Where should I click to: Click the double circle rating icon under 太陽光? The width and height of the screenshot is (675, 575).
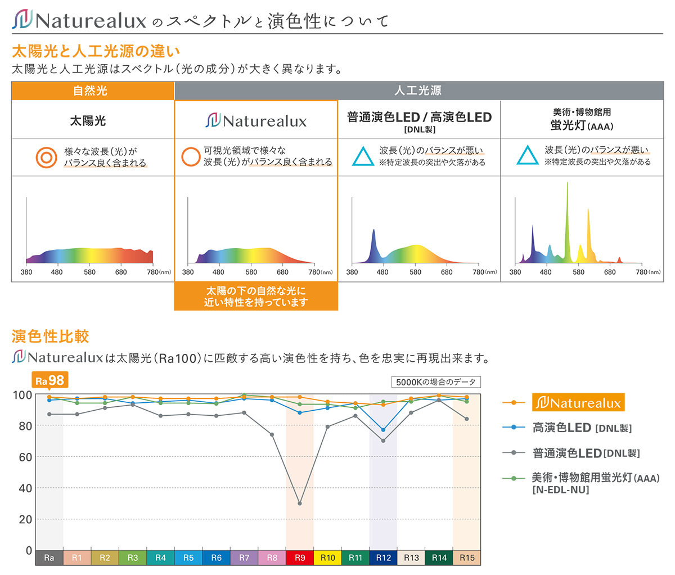click(46, 157)
